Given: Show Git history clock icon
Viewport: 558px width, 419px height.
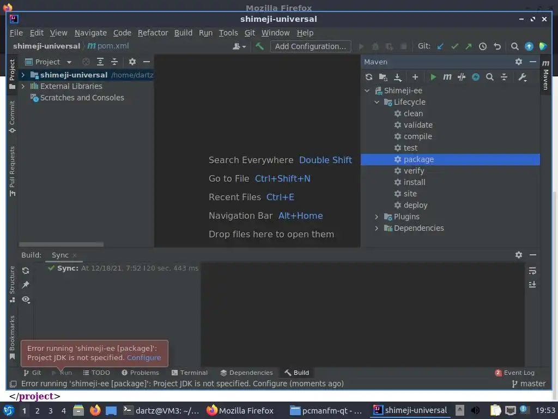Looking at the screenshot, I should tap(483, 46).
